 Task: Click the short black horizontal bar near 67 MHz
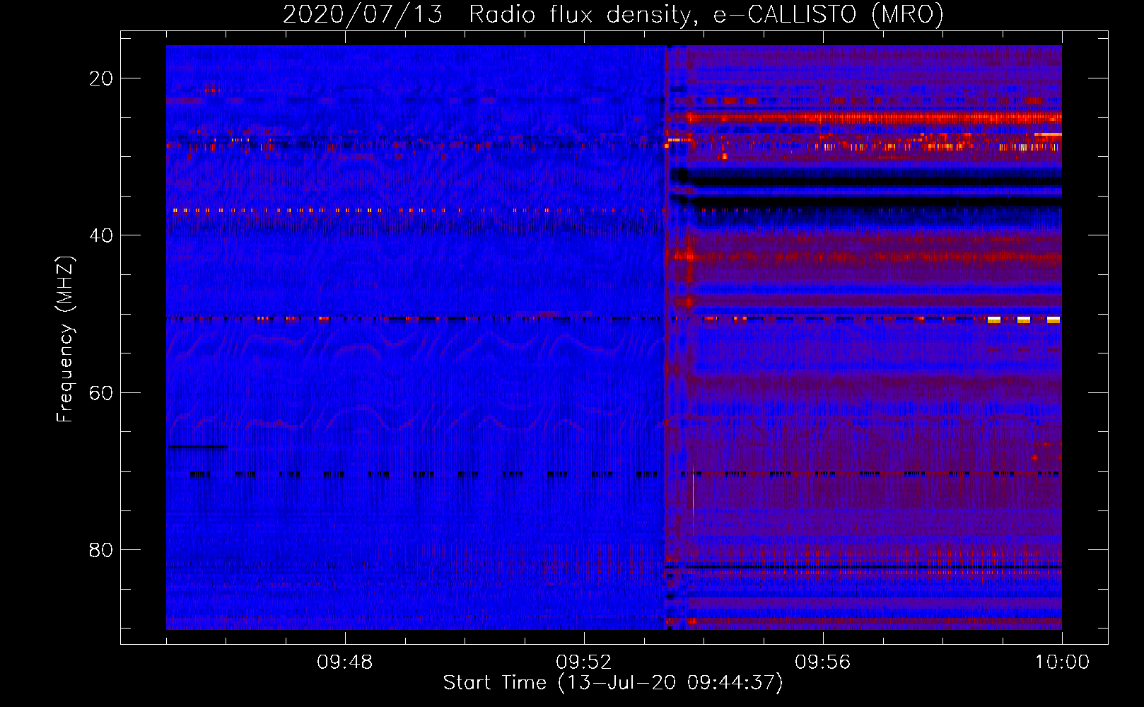pyautogui.click(x=197, y=447)
